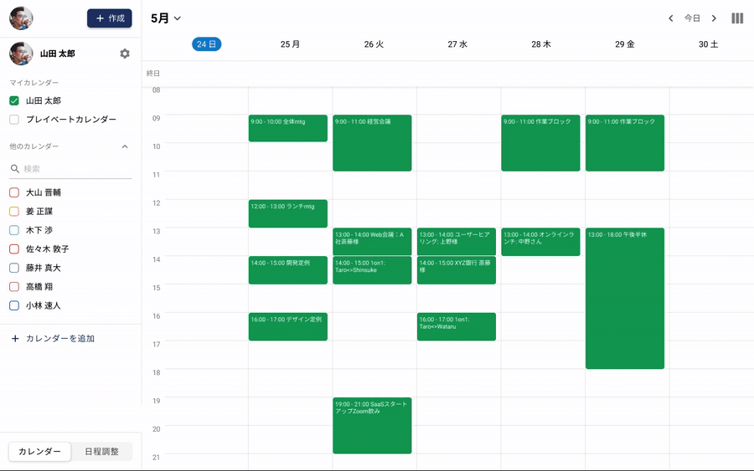Click the calendar search input field

[x=75, y=169]
